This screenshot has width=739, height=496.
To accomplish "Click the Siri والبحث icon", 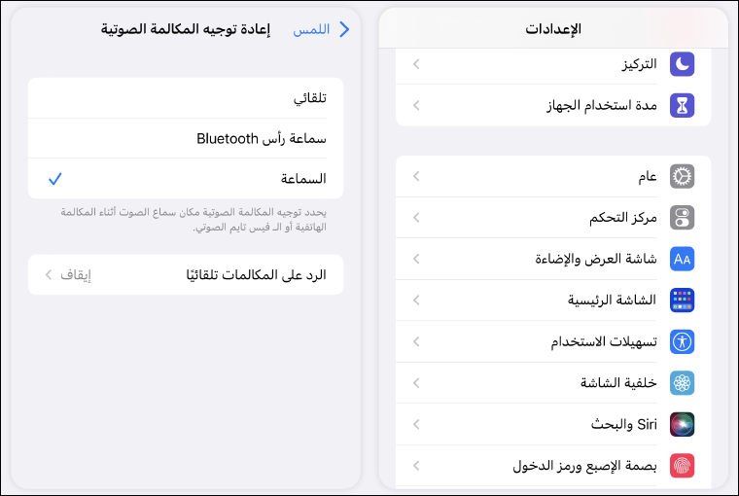I will point(683,424).
